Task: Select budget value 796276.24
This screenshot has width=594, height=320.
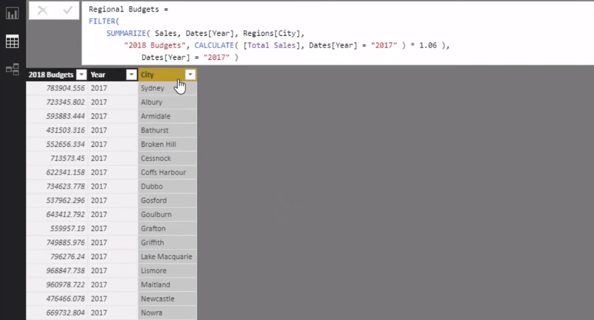Action: [x=57, y=256]
